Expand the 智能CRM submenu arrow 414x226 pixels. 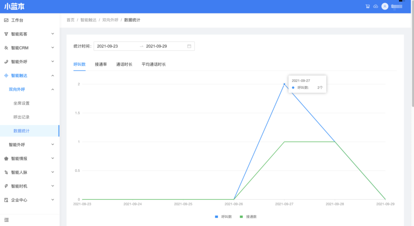pyautogui.click(x=52, y=48)
